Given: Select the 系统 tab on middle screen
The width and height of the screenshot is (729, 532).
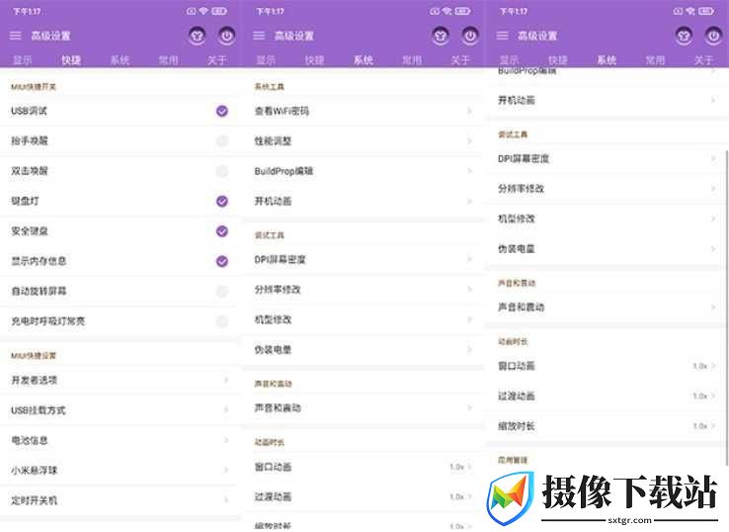Looking at the screenshot, I should [x=364, y=60].
